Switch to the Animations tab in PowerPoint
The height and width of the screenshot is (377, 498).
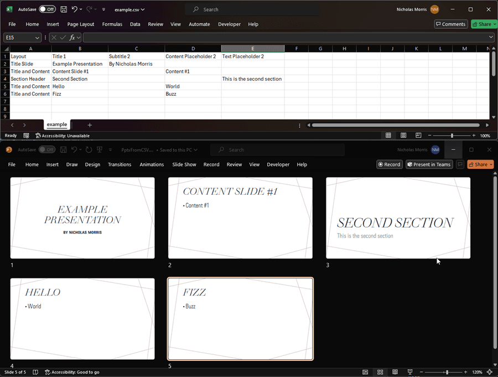point(152,164)
